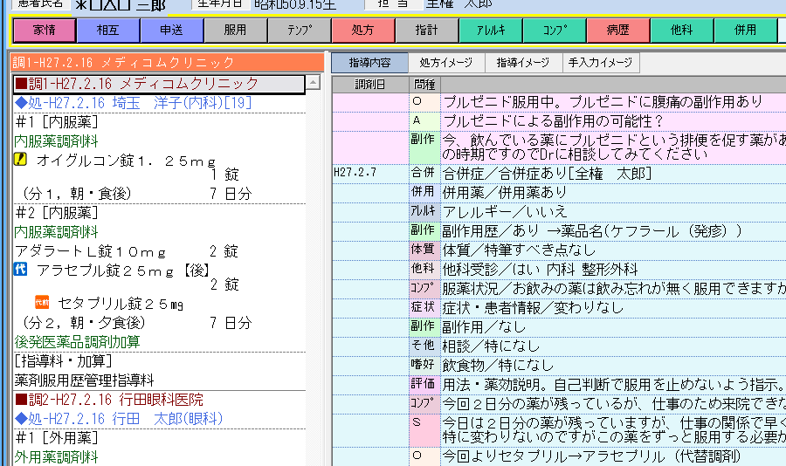The height and width of the screenshot is (466, 786).
Task: Click the green コンプ toolbar button
Action: click(554, 30)
